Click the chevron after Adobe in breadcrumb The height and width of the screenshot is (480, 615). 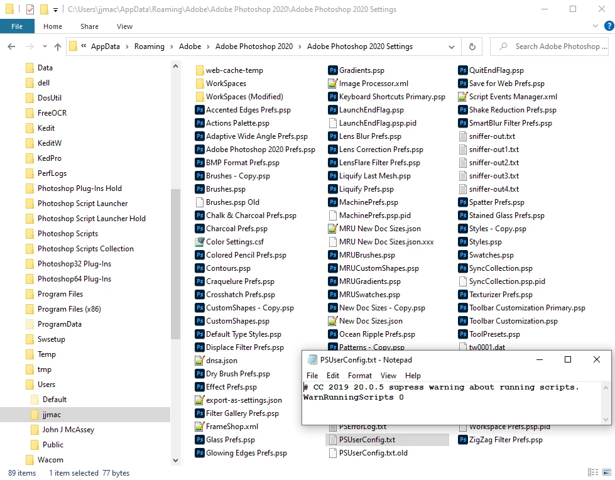(209, 46)
